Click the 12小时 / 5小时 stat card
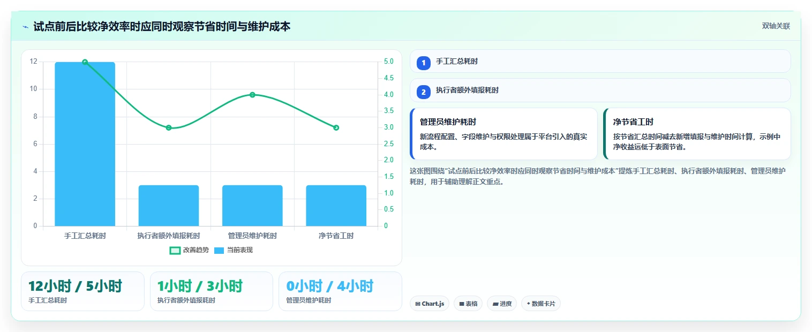This screenshot has height=332, width=812. [82, 291]
